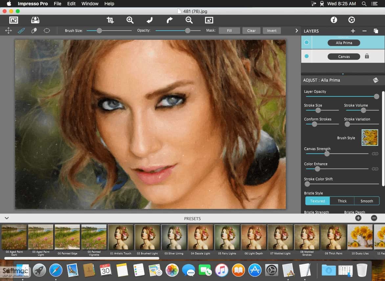Toggle visibility of Alla Prima layer
The width and height of the screenshot is (385, 281).
pyautogui.click(x=306, y=42)
